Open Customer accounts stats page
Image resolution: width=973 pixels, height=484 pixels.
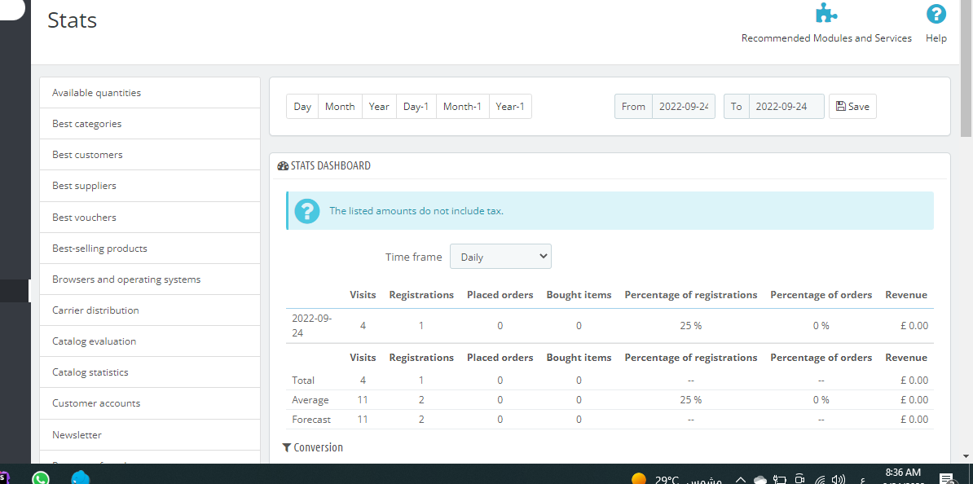click(x=150, y=403)
